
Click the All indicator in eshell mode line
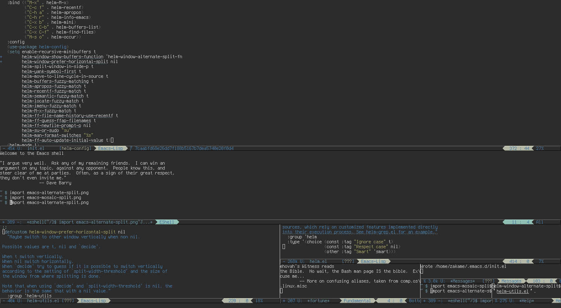pyautogui.click(x=540, y=222)
